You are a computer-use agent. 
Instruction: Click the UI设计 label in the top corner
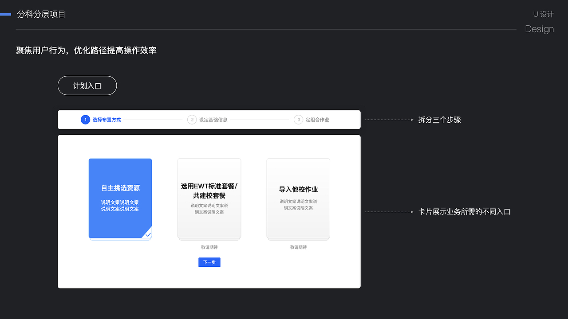point(543,14)
